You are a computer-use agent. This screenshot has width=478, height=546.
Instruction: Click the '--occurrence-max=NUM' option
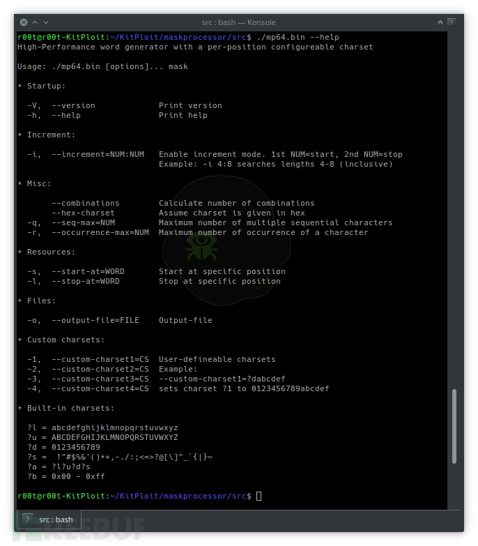(x=100, y=232)
